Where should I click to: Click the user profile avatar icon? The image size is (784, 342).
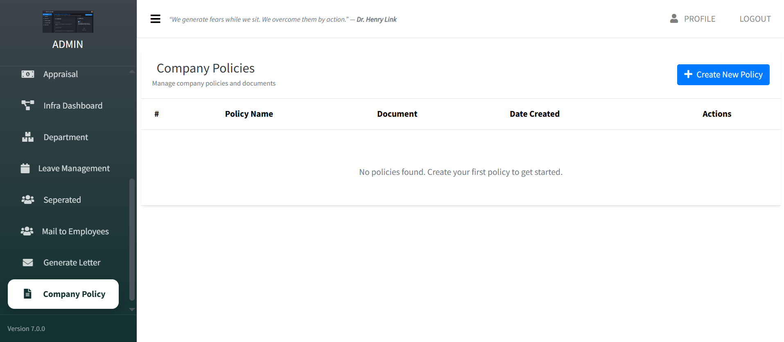pos(674,19)
